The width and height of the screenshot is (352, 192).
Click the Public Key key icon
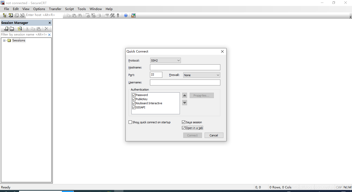click(118, 15)
